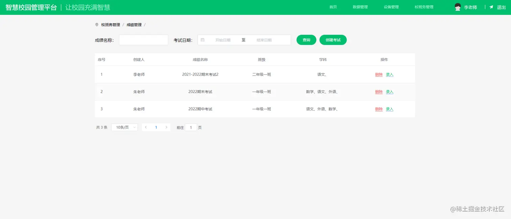Click the 查询 search button
Screen dimensions: 511x219
coord(307,40)
